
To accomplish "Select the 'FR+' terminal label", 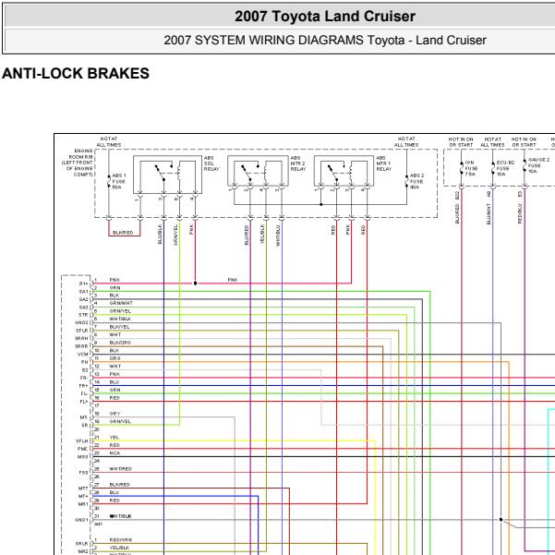I will tap(83, 386).
